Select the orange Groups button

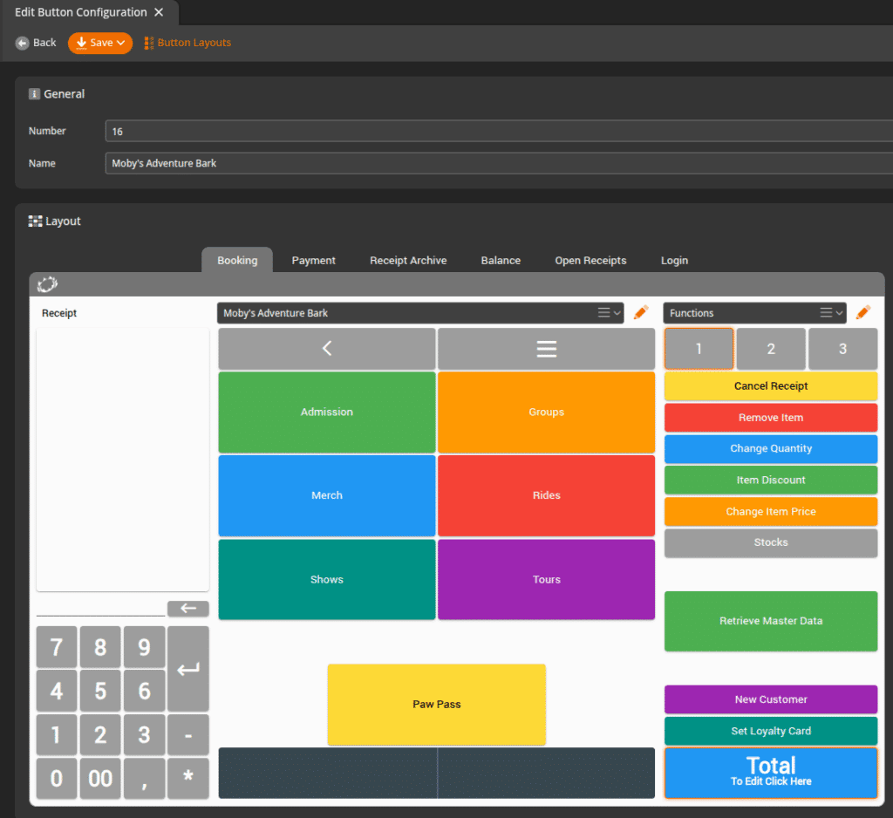click(546, 412)
